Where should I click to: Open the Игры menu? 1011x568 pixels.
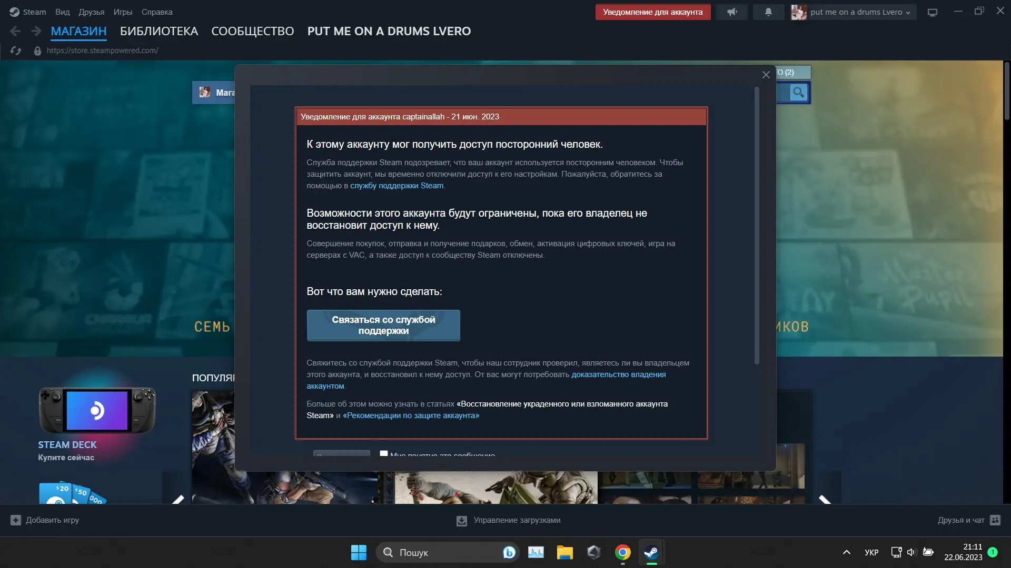click(x=123, y=12)
